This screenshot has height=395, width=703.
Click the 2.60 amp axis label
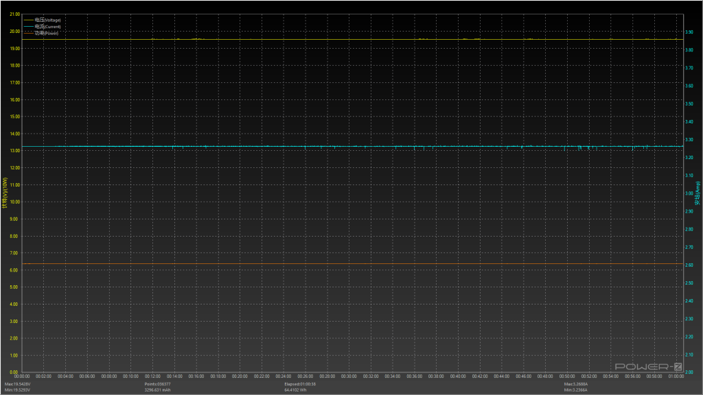pos(689,265)
